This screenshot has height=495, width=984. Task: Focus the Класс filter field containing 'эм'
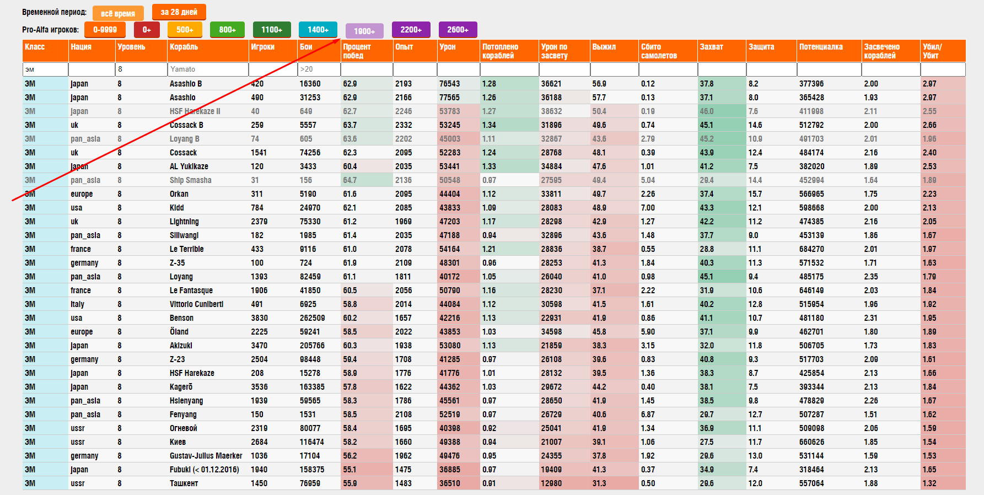click(45, 69)
